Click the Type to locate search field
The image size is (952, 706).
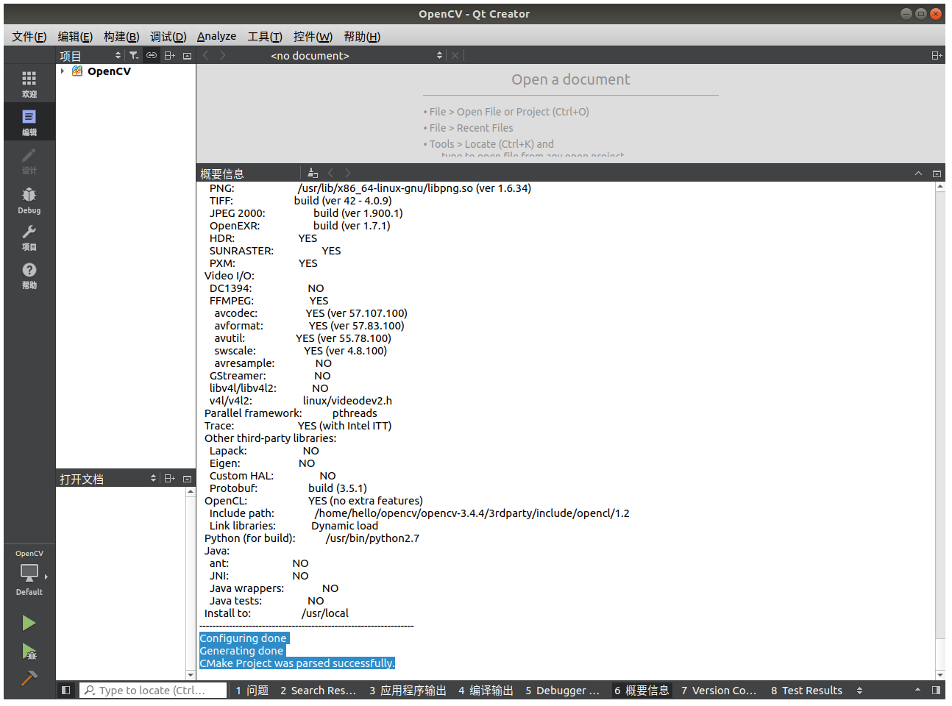153,690
